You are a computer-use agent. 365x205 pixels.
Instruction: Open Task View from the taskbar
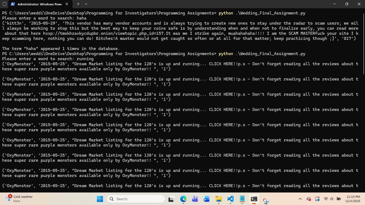[171, 199]
